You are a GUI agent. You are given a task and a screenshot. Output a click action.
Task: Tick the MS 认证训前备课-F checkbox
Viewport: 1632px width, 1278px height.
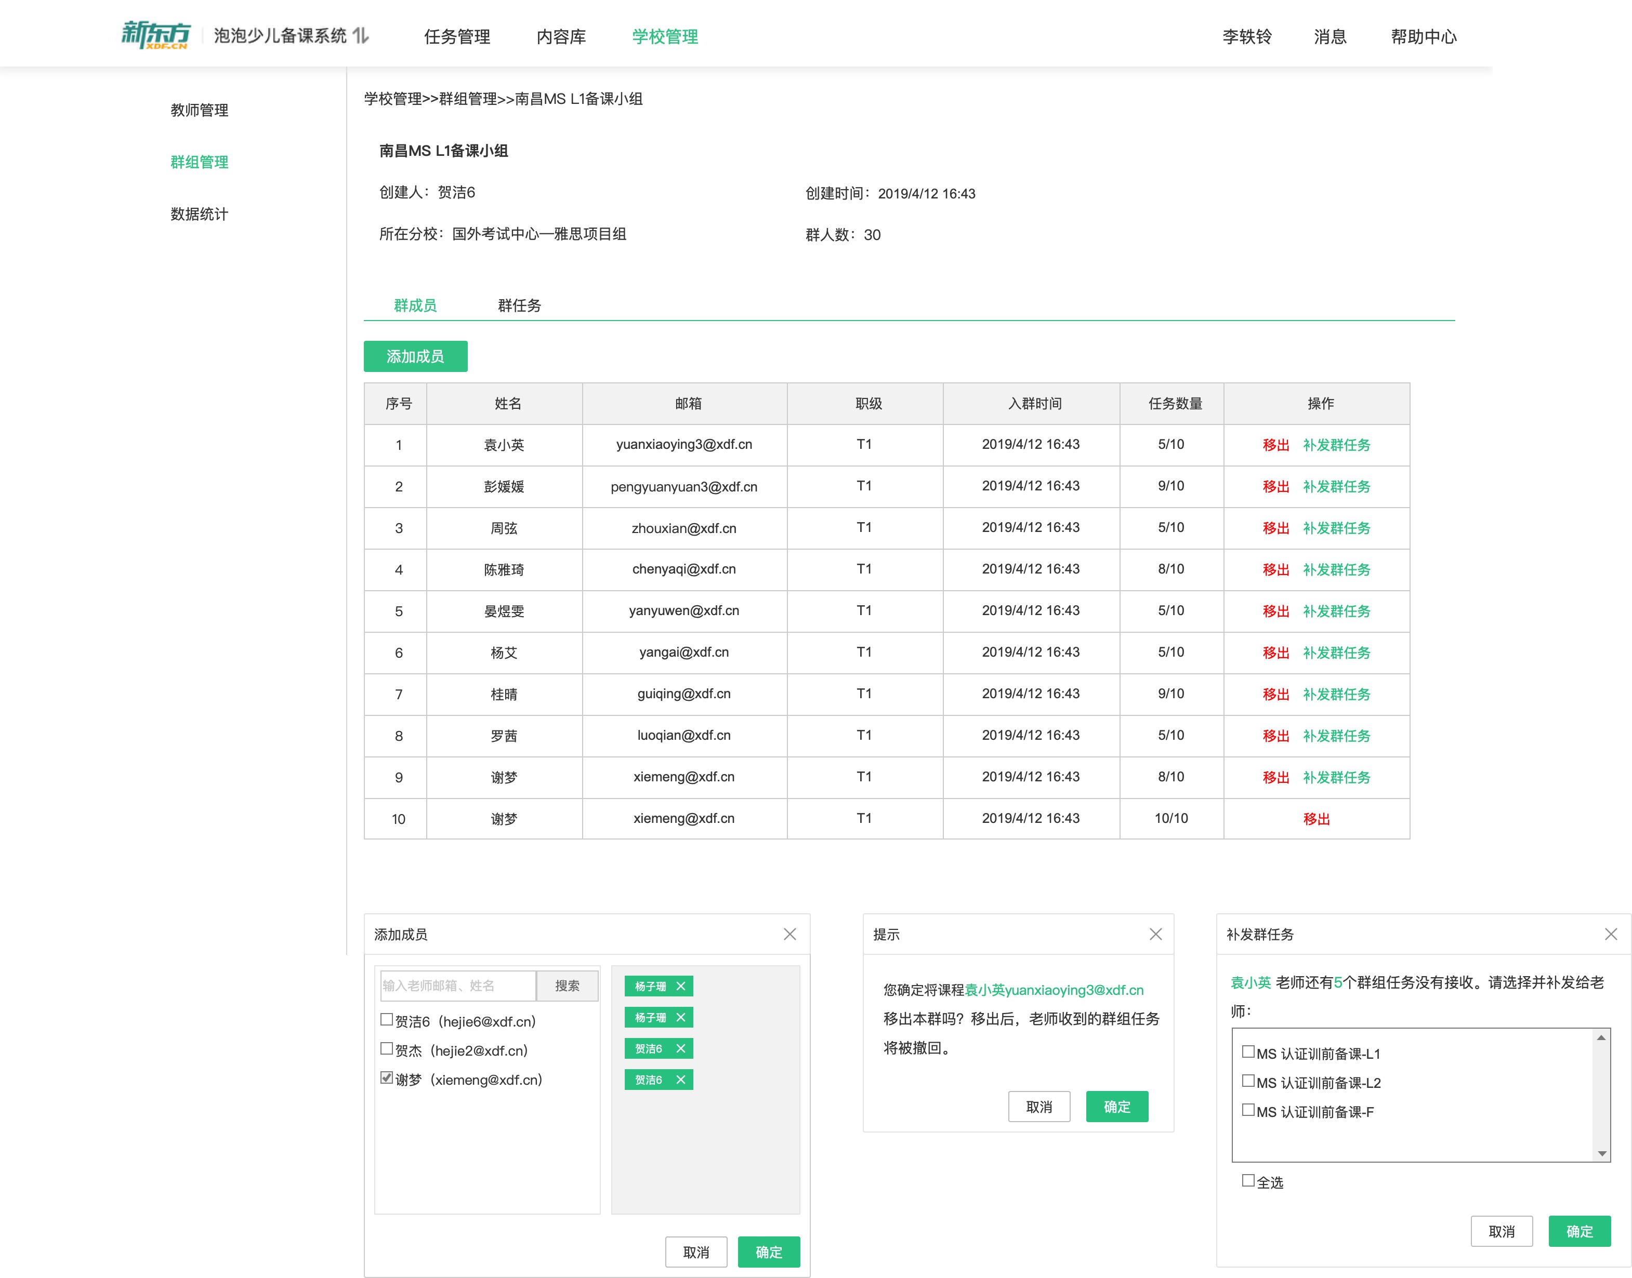click(1248, 1110)
